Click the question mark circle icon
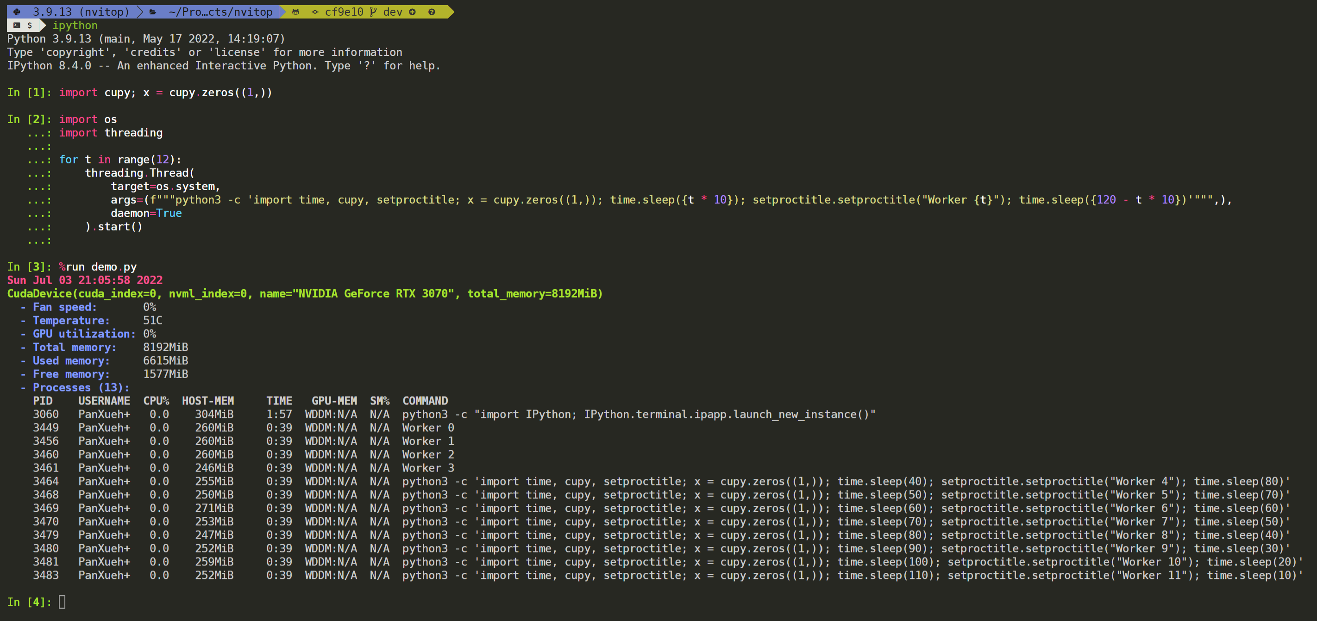Viewport: 1317px width, 621px height. click(x=432, y=12)
